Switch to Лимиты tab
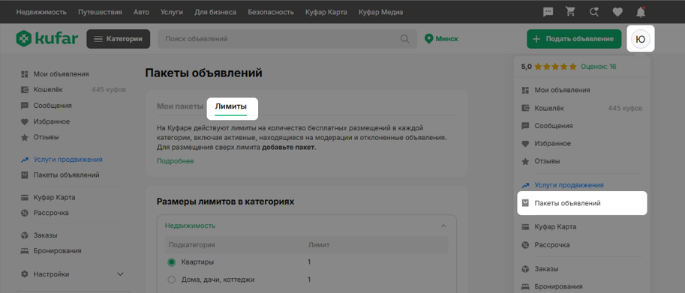The height and width of the screenshot is (293, 685). pos(231,106)
